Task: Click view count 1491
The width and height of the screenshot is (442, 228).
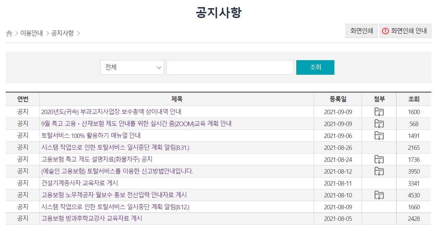Action: [x=414, y=136]
